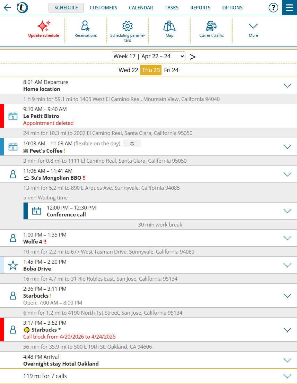Switch to the Customers tab
The height and width of the screenshot is (384, 297).
pos(103,8)
